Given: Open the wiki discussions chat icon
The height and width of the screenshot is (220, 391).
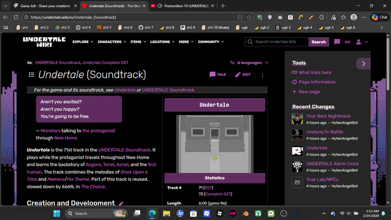Looking at the screenshot, I should 337,42.
